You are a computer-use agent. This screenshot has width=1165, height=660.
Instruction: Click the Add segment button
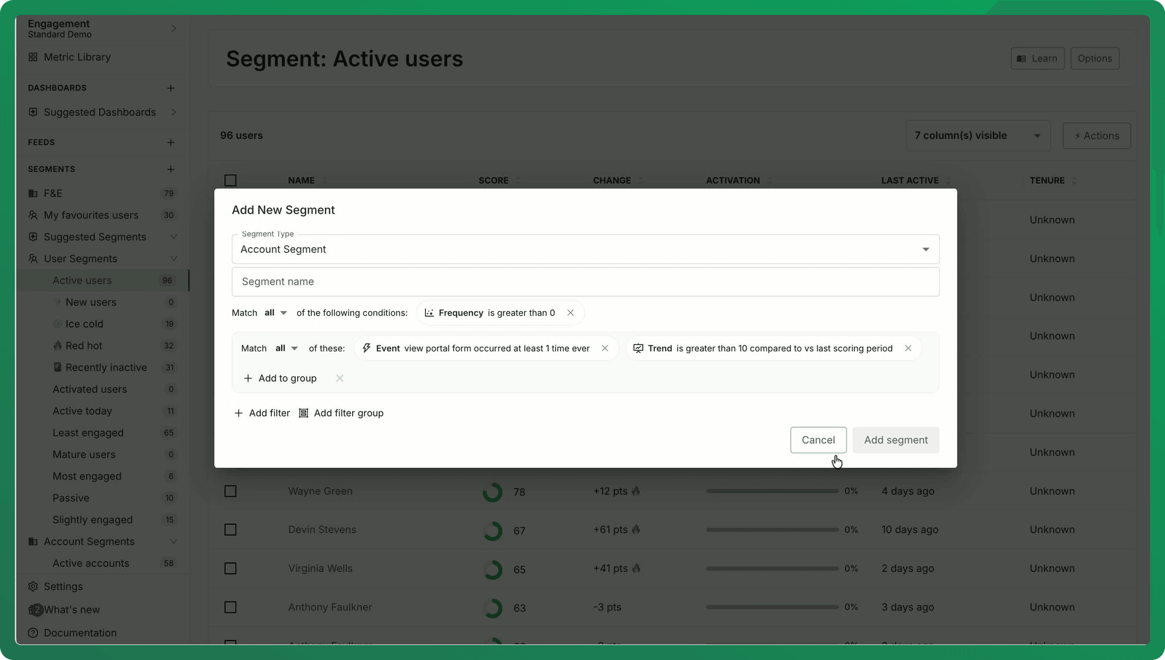tap(896, 440)
